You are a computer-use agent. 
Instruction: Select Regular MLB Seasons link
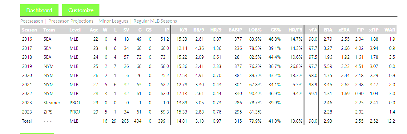coord(155,21)
